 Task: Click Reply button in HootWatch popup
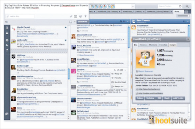[x=167, y=98]
